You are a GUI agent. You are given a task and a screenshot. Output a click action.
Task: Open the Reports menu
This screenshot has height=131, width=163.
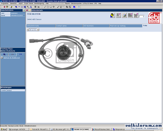pyautogui.click(x=67, y=3)
